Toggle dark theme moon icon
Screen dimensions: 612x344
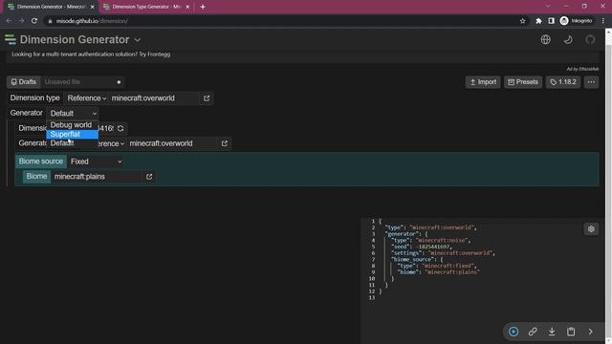[x=568, y=39]
